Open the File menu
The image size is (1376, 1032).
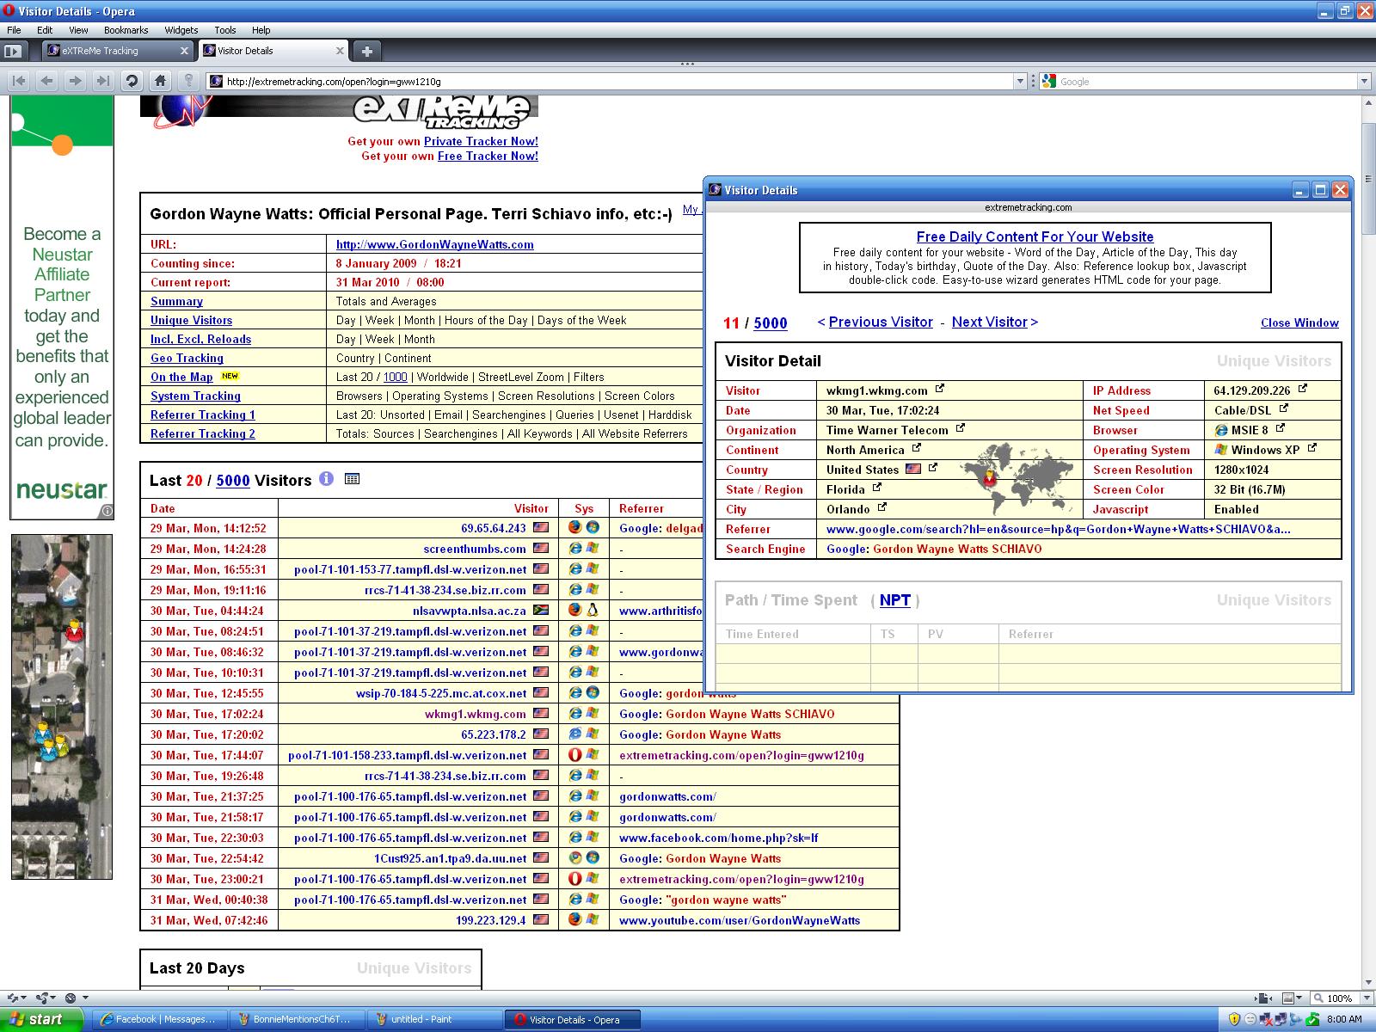(14, 30)
